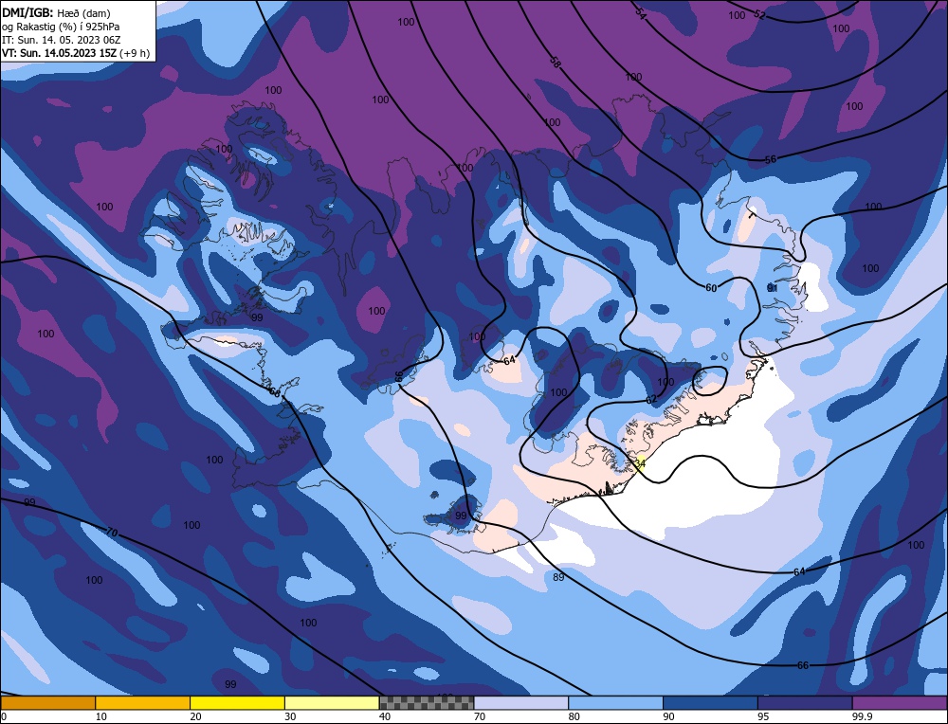
Task: Click the medium blue 90–95 legend swatch
Action: [710, 702]
